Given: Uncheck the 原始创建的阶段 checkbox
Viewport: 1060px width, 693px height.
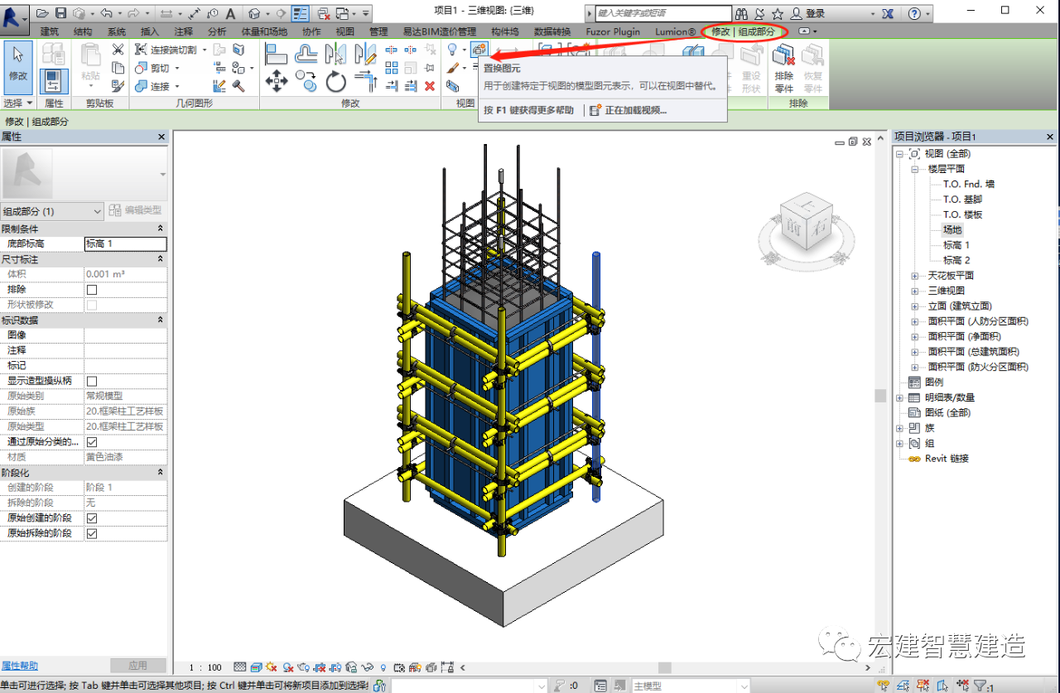Looking at the screenshot, I should click(92, 518).
